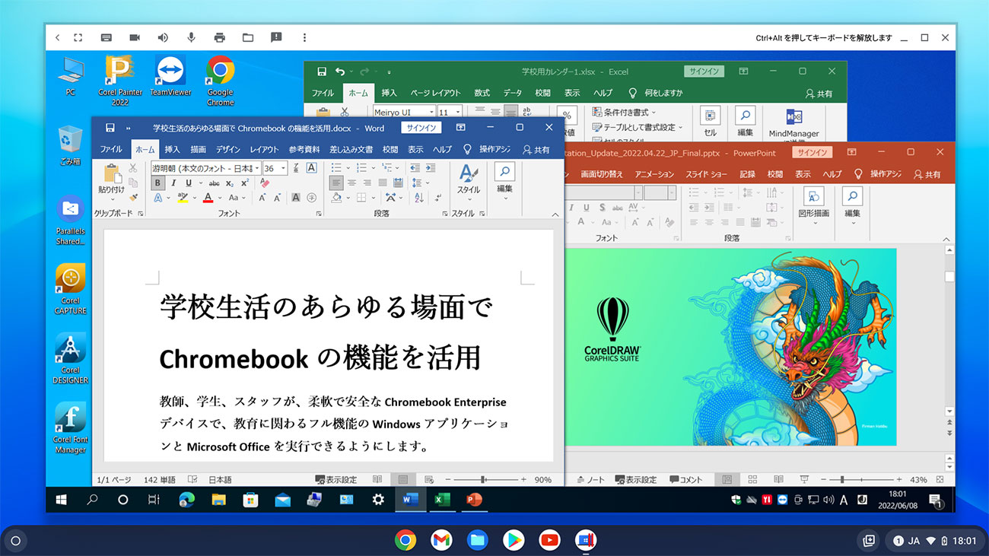
Task: Open the Design tab in Word
Action: pos(228,150)
